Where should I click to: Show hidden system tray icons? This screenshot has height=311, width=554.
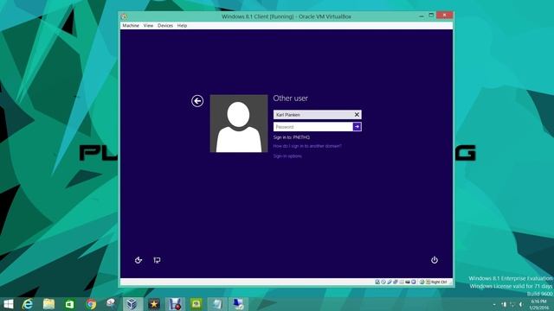tap(494, 304)
